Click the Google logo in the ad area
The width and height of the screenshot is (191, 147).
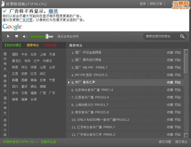tap(12, 27)
